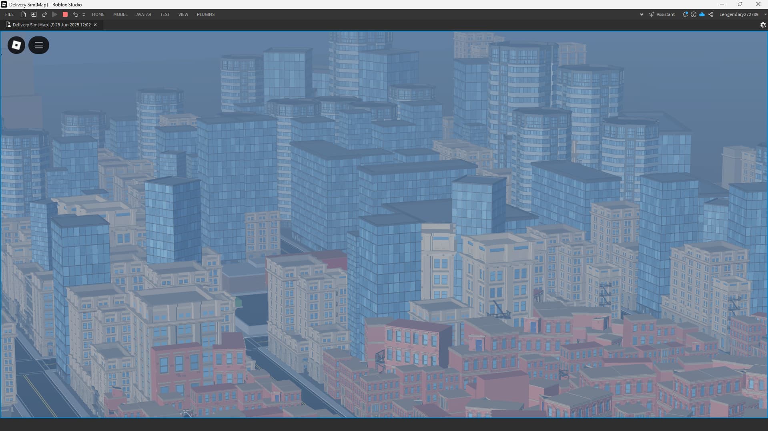Select the TEST ribbon tab
This screenshot has width=768, height=431.
pos(165,14)
